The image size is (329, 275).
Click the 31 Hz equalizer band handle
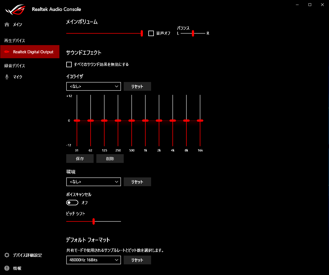coord(77,121)
